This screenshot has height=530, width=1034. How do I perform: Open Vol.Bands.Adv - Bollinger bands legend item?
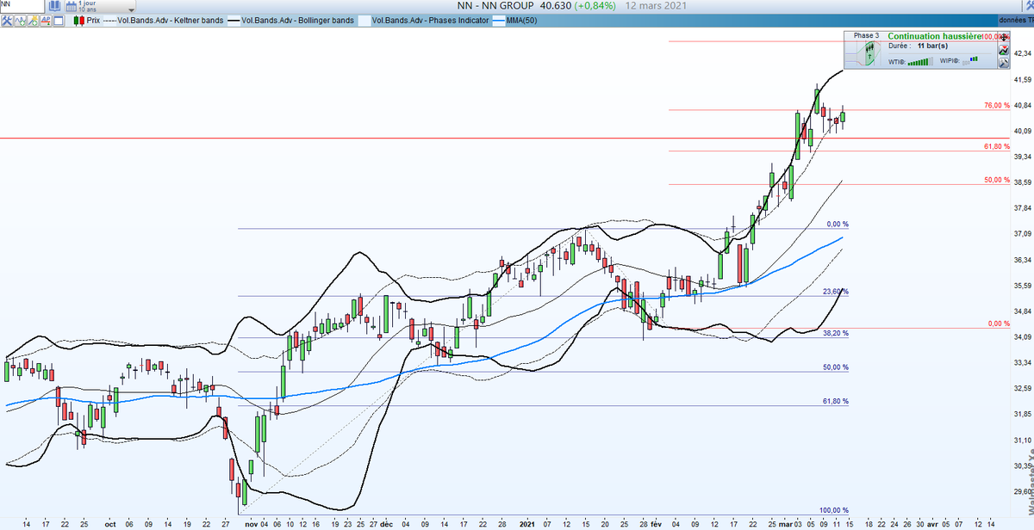pyautogui.click(x=298, y=21)
